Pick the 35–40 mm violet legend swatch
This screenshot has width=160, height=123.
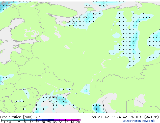click(x=63, y=120)
